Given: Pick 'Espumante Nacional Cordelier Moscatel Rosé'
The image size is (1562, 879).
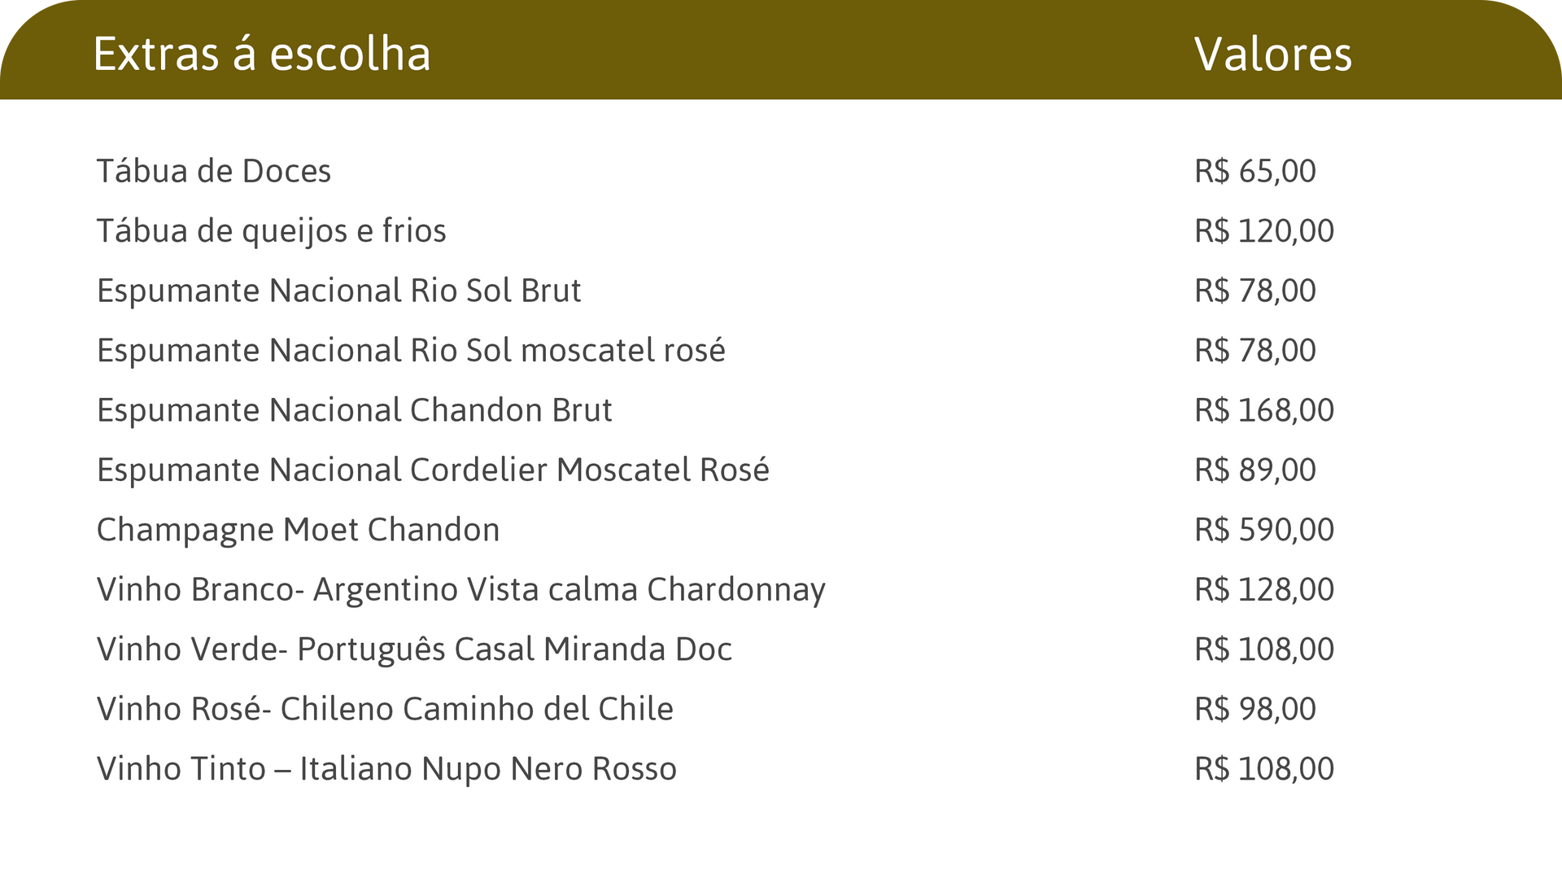Looking at the screenshot, I should pyautogui.click(x=433, y=470).
